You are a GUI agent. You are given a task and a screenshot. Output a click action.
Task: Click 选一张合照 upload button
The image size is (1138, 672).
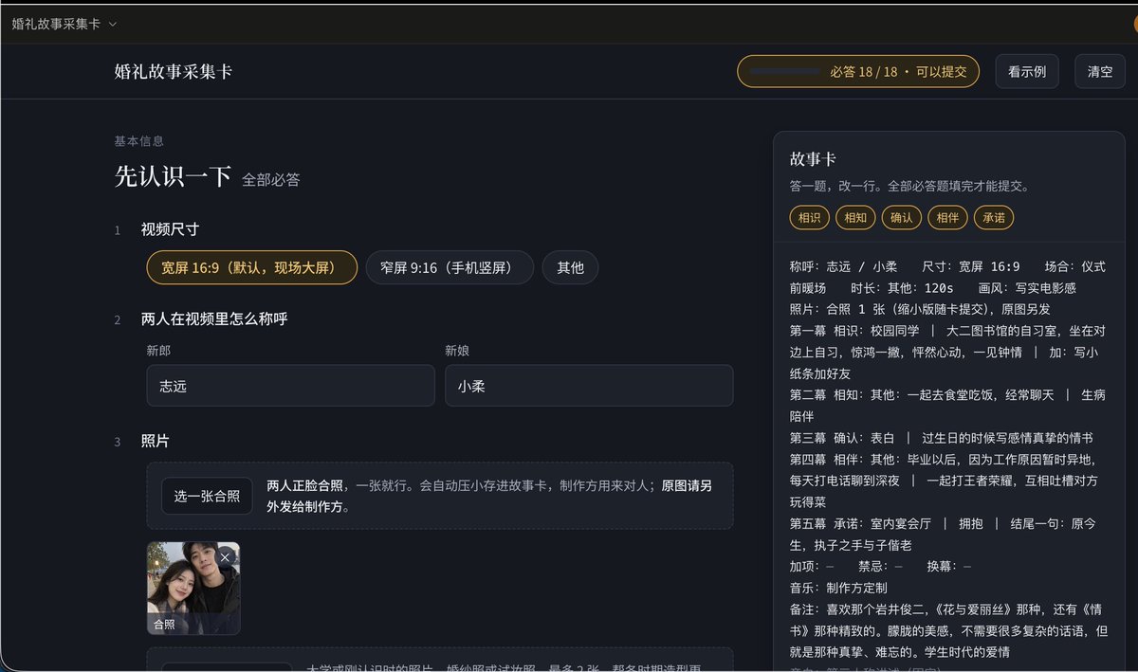(207, 496)
